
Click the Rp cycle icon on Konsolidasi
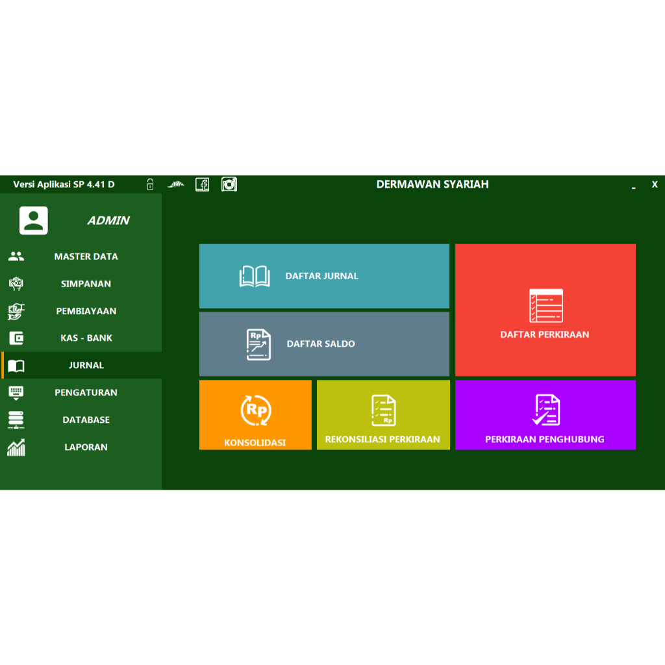[256, 410]
